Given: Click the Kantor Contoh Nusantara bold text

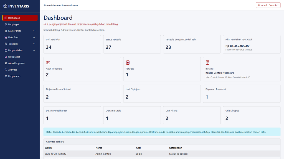Looking at the screenshot, I should click(220, 73).
